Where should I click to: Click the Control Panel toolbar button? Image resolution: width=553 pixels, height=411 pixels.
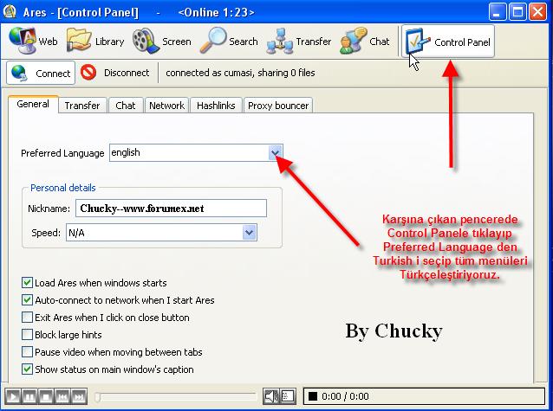[x=448, y=41]
